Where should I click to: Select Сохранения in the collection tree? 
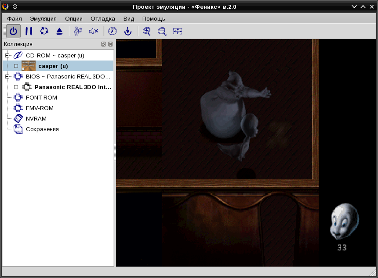pyautogui.click(x=42, y=129)
